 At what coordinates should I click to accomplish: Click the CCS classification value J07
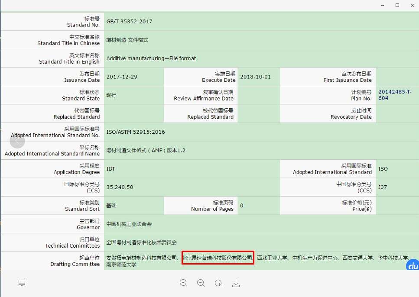coord(383,187)
